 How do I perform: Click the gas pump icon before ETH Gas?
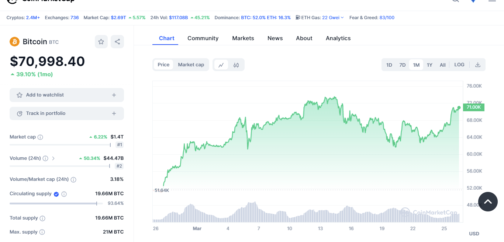[298, 17]
